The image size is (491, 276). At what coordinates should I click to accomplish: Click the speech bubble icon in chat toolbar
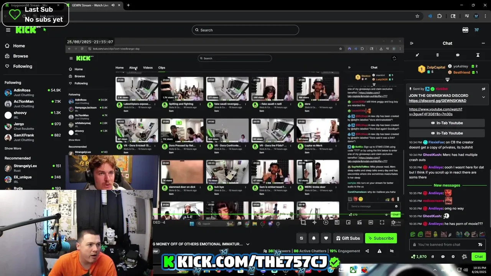click(458, 55)
